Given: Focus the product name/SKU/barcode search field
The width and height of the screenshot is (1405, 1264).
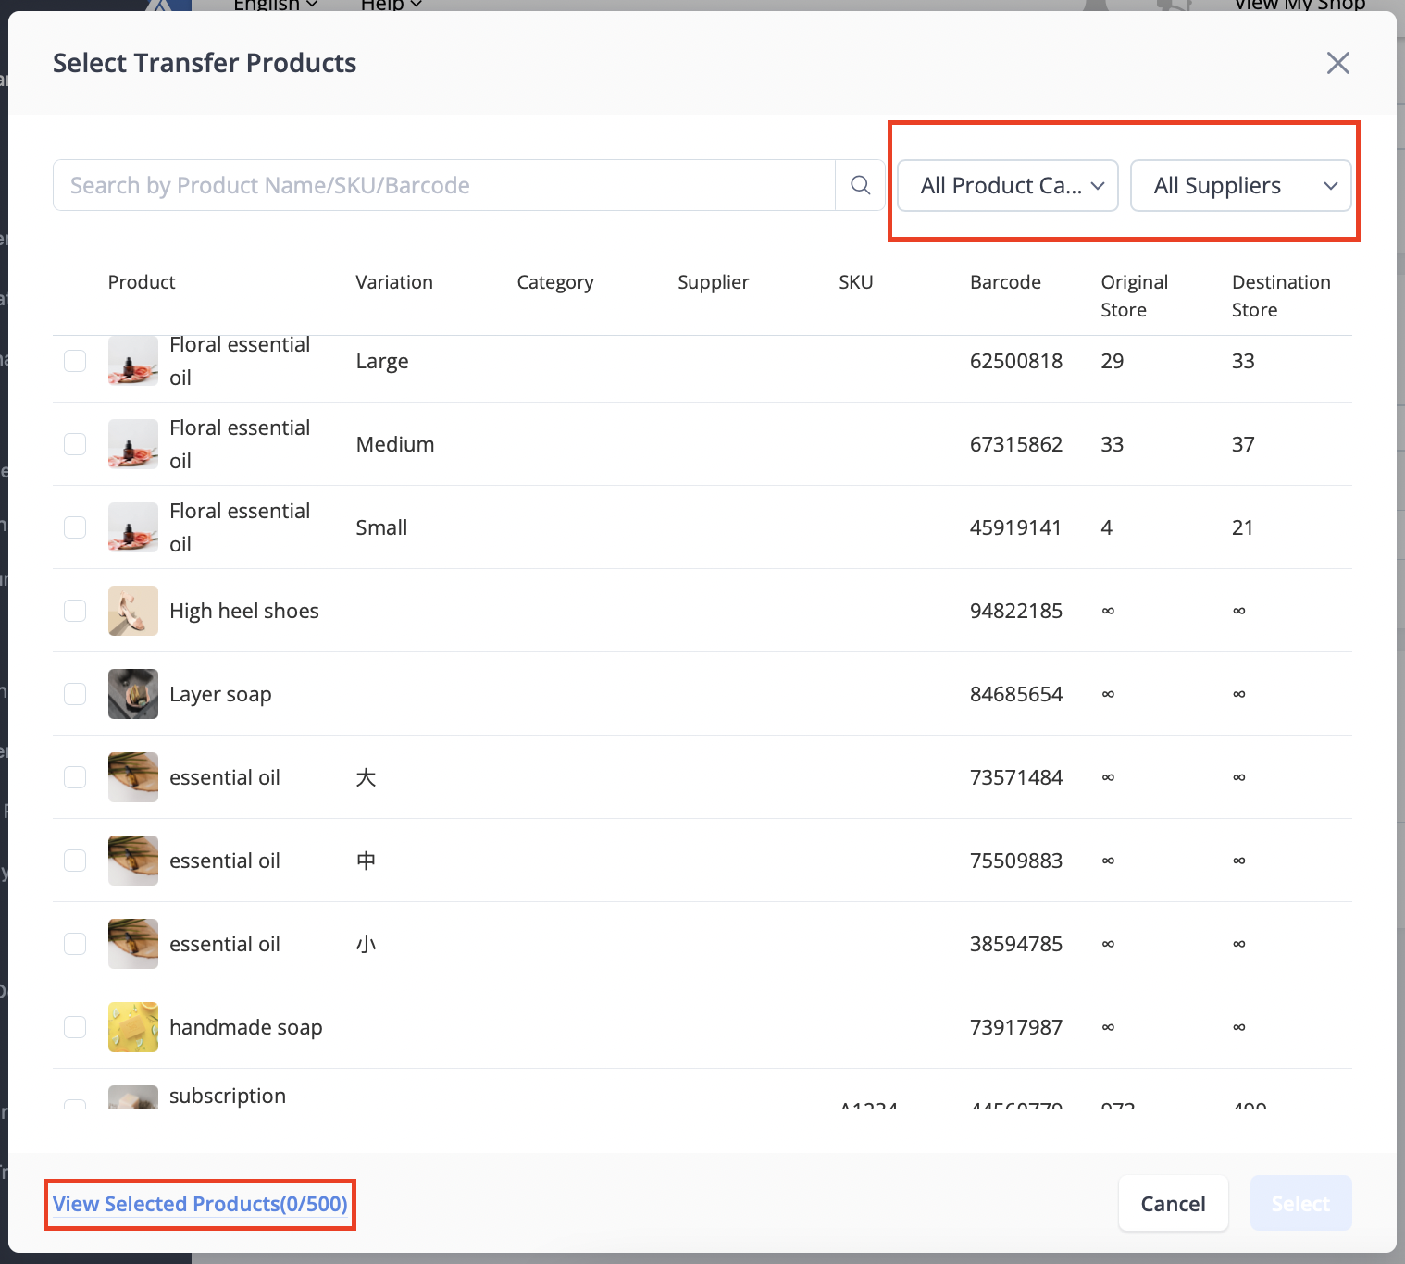Looking at the screenshot, I should click(444, 185).
